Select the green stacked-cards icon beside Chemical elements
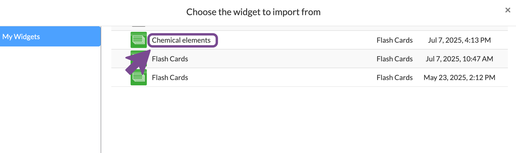Screen dimensions: 516x153 138,40
